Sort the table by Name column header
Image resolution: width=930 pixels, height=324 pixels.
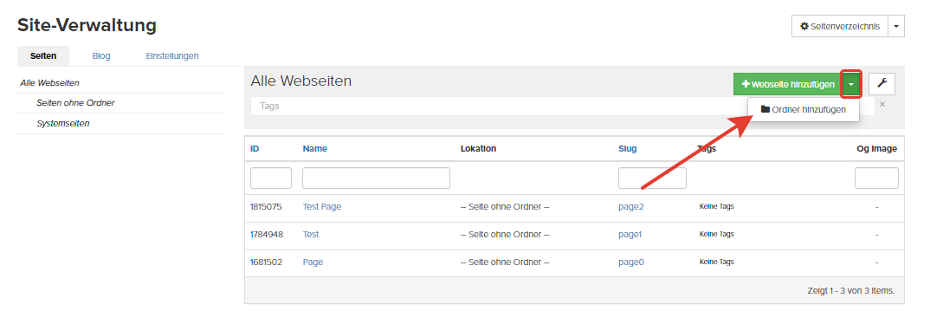[315, 149]
